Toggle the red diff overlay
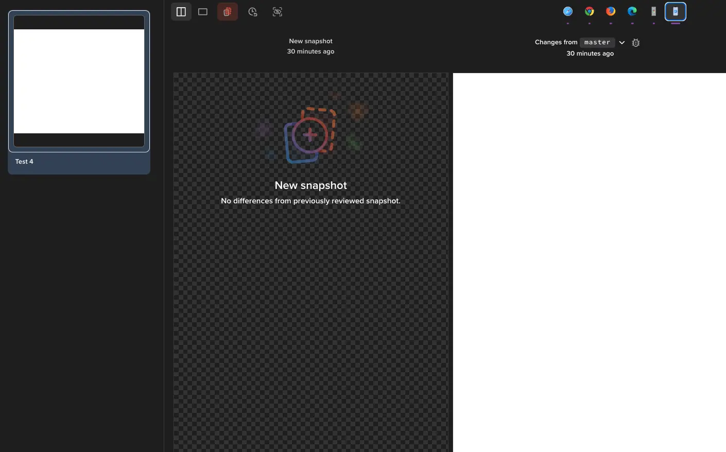 tap(228, 12)
